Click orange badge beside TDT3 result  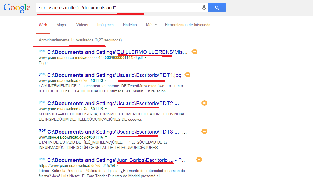click(204, 131)
